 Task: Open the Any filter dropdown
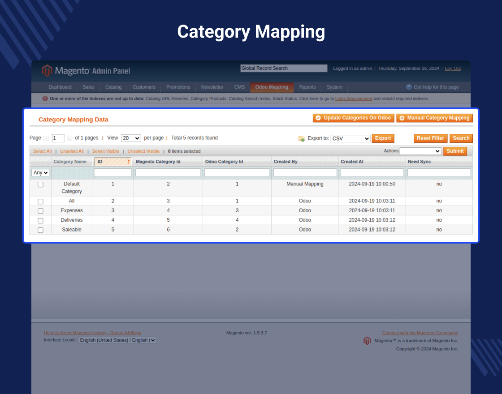40,173
